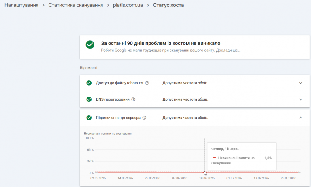Click green check icon beside robots.txt row

pos(89,83)
